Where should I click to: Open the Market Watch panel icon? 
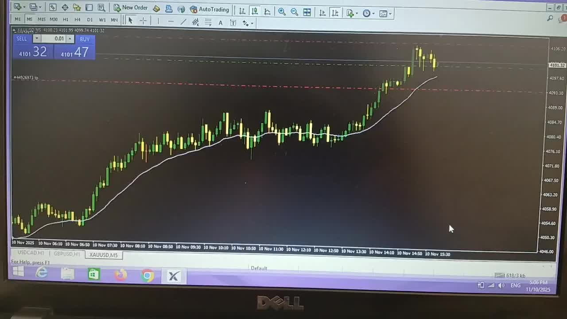pyautogui.click(x=53, y=8)
